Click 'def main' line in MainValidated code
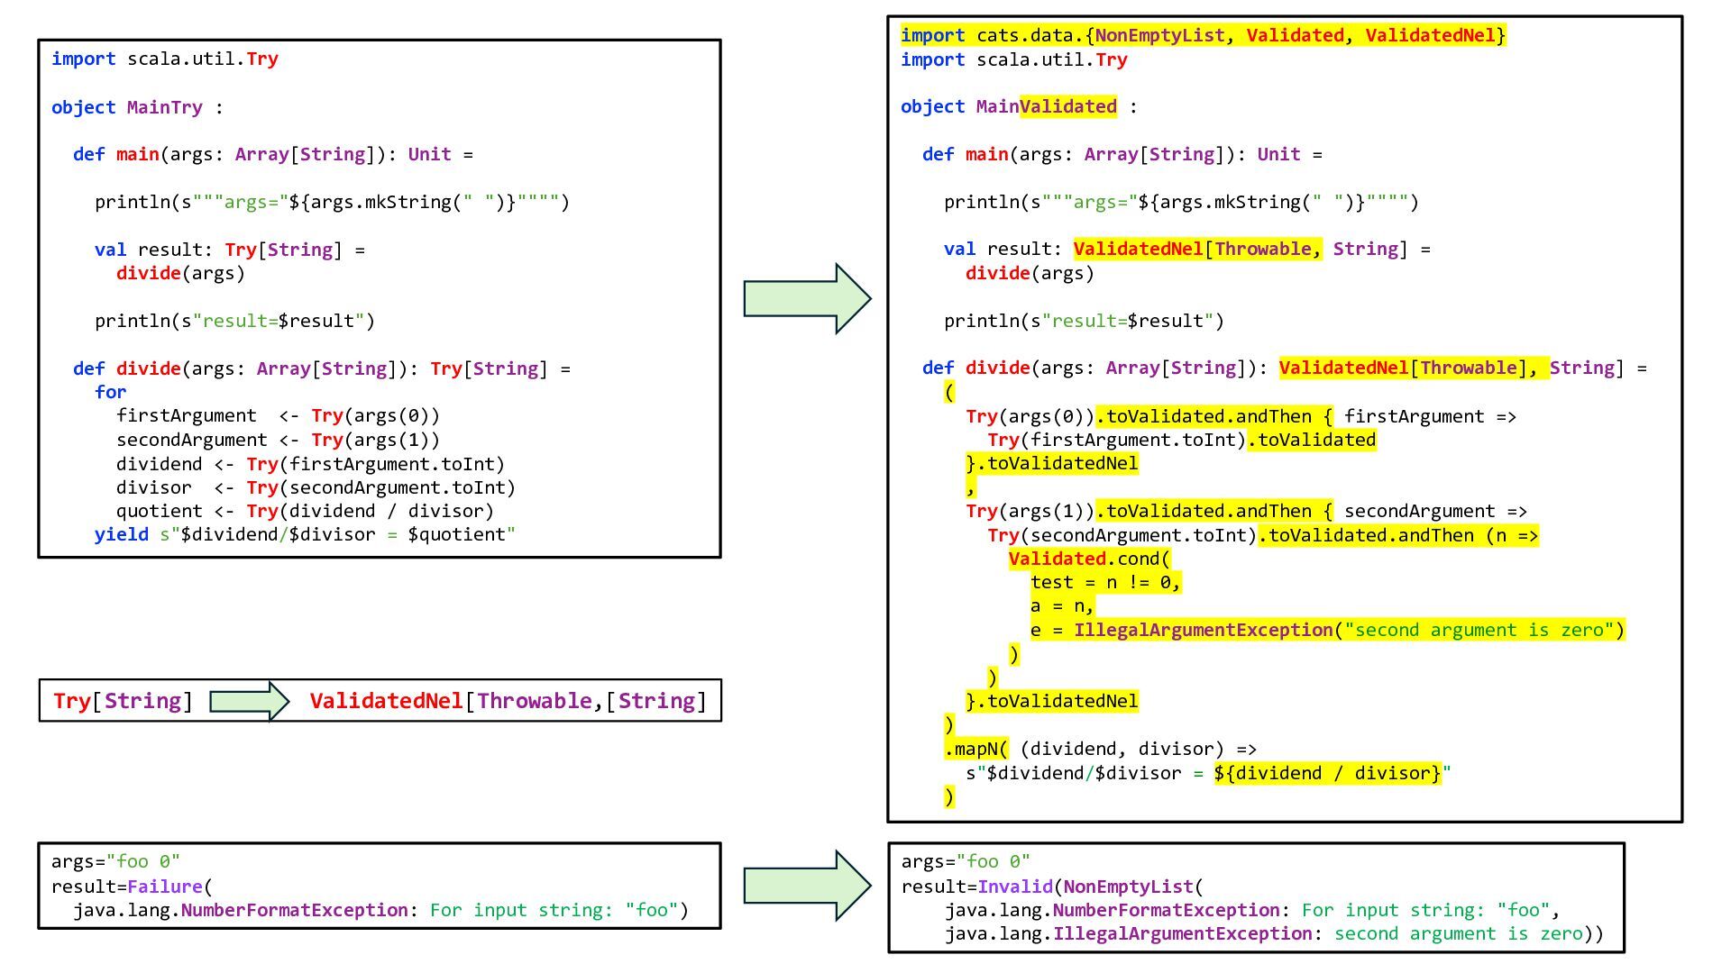This screenshot has width=1731, height=973. click(x=1122, y=154)
